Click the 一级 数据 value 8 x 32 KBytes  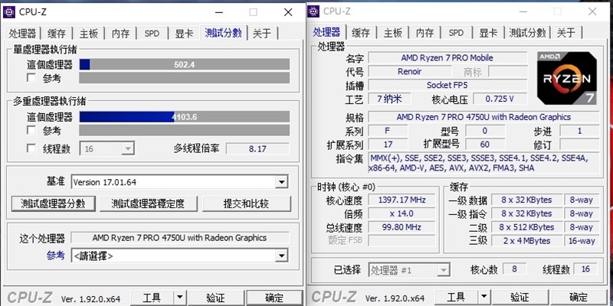point(526,200)
